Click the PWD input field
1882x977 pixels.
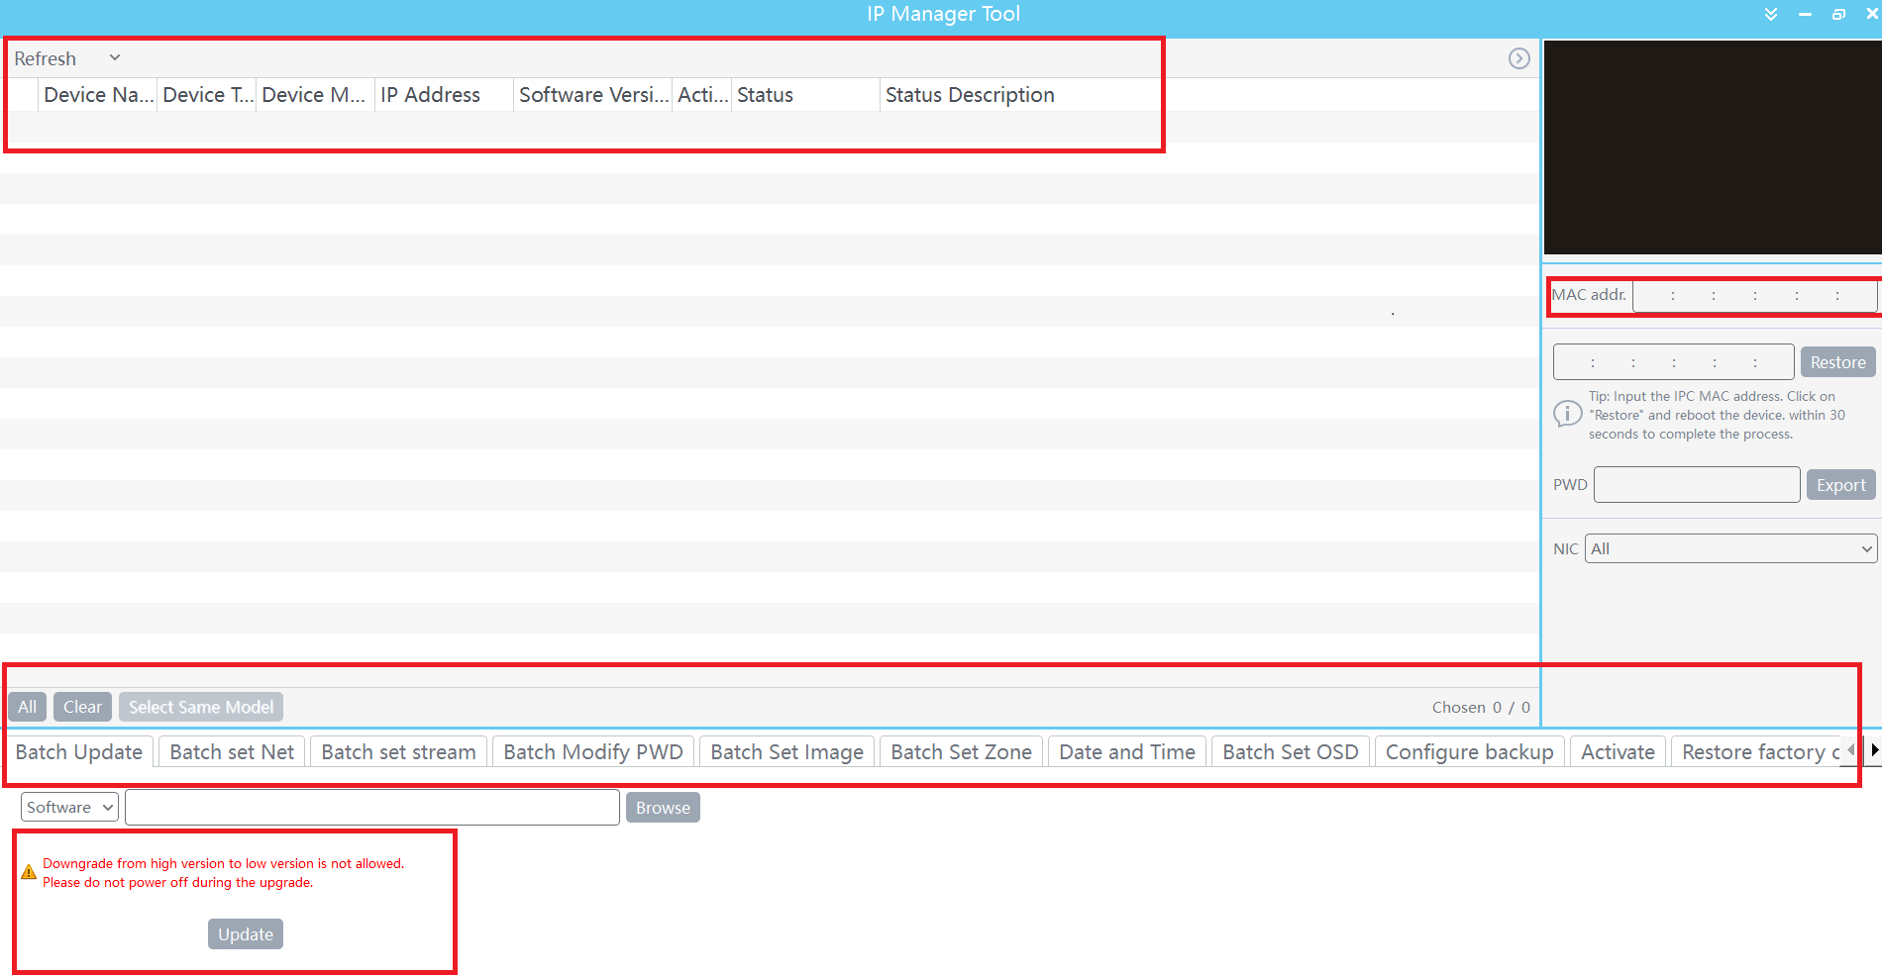pos(1697,484)
